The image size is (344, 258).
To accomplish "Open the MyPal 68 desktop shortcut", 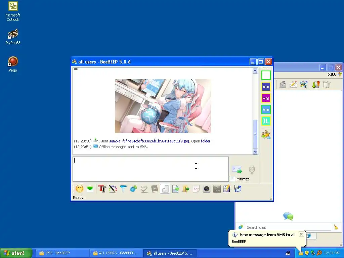I will coord(13,37).
